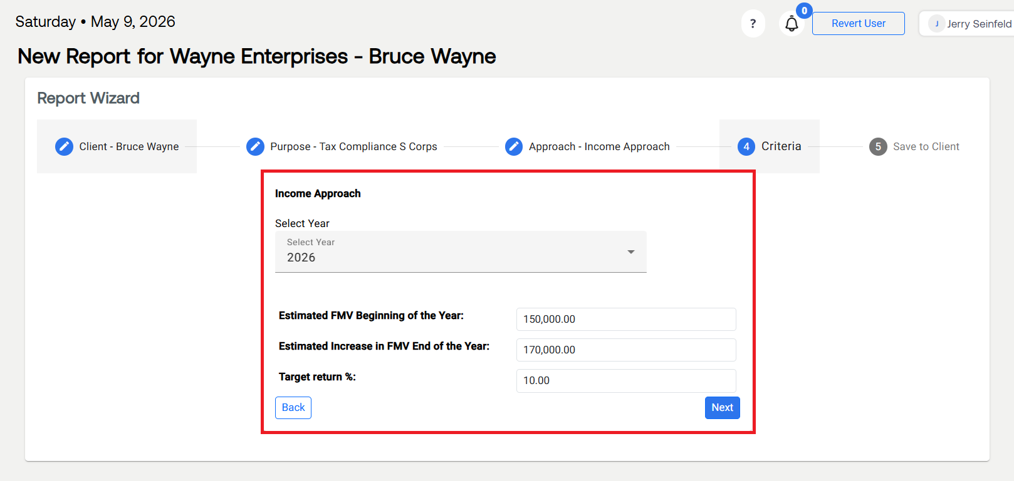Click the pencil icon for Client step
Screen dimensions: 1014x481
tap(64, 146)
